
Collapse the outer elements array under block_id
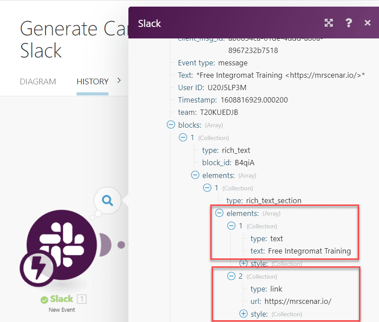195,175
